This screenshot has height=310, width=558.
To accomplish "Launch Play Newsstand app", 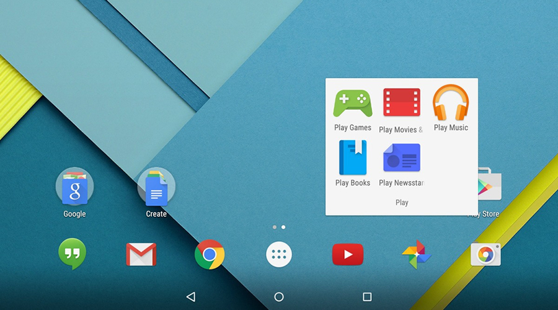I will tap(401, 157).
